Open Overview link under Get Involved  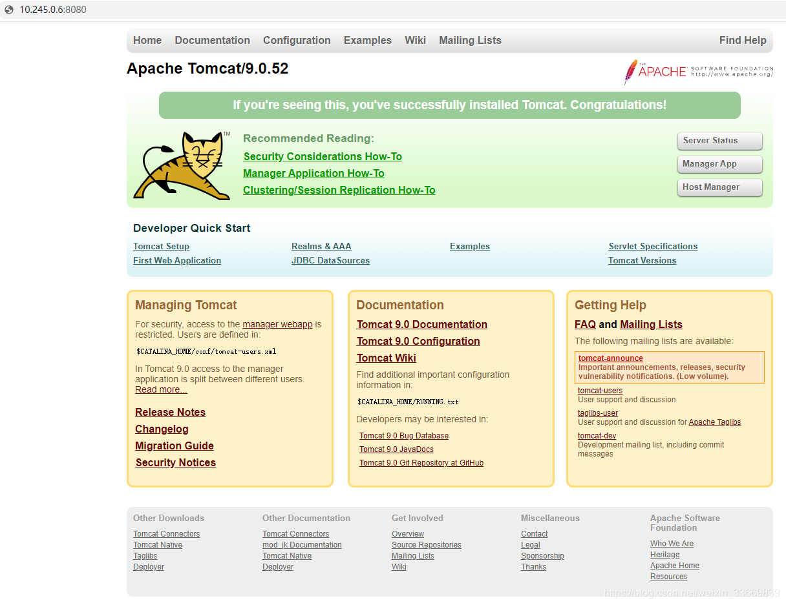tap(408, 534)
